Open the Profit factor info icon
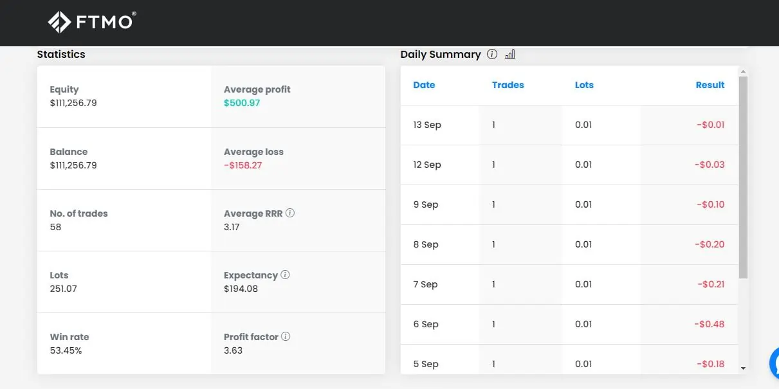 [x=286, y=336]
